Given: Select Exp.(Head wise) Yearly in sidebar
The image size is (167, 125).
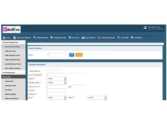Looking at the screenshot, I should 13,64.
